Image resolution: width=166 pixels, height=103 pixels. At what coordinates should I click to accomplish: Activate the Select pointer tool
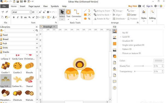62,14
